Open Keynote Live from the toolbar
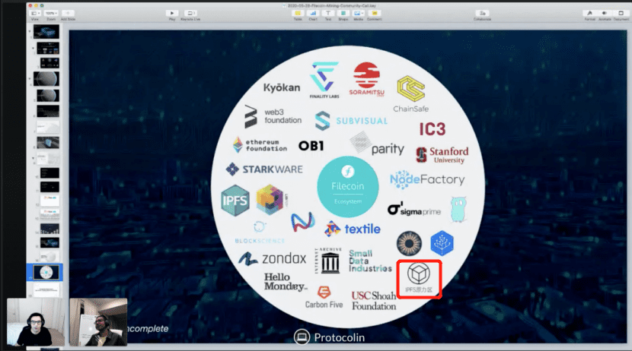Viewport: 632px width, 351px height. click(190, 13)
